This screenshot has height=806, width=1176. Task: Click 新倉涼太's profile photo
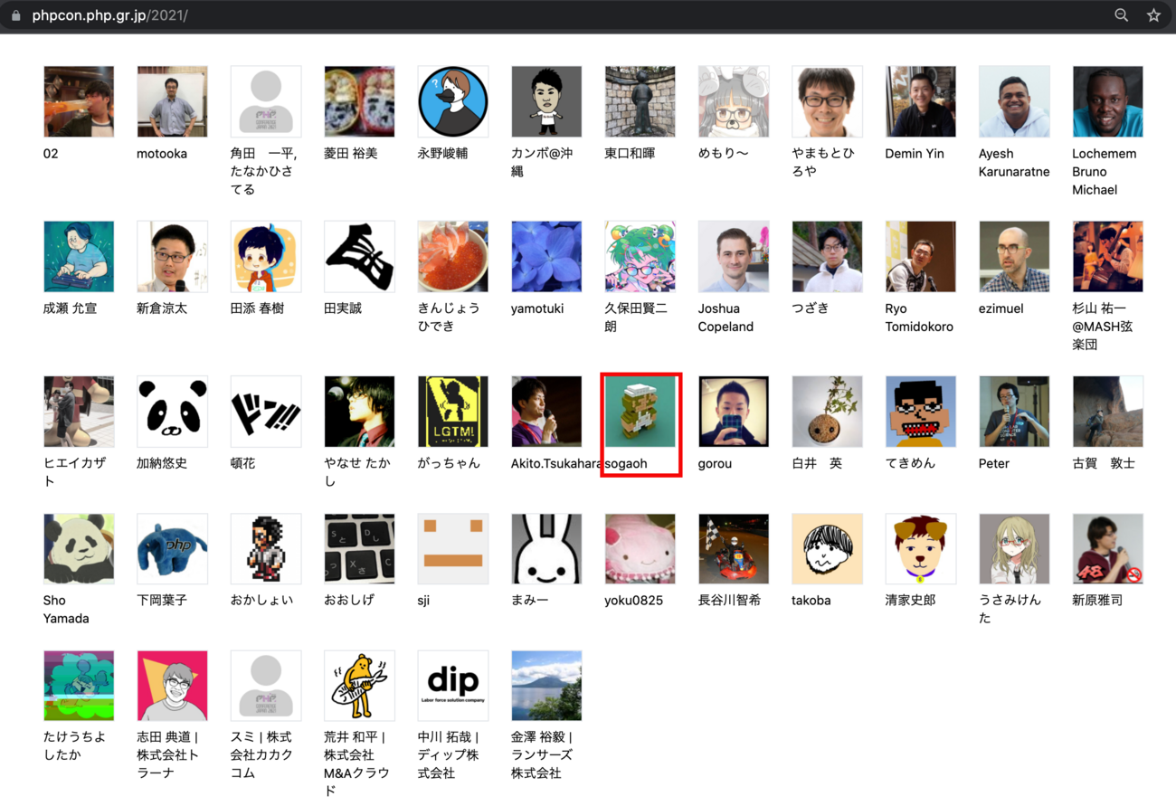pos(172,256)
